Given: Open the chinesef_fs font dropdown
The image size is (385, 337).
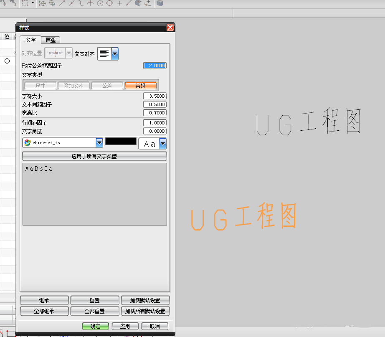Looking at the screenshot, I should (x=99, y=142).
